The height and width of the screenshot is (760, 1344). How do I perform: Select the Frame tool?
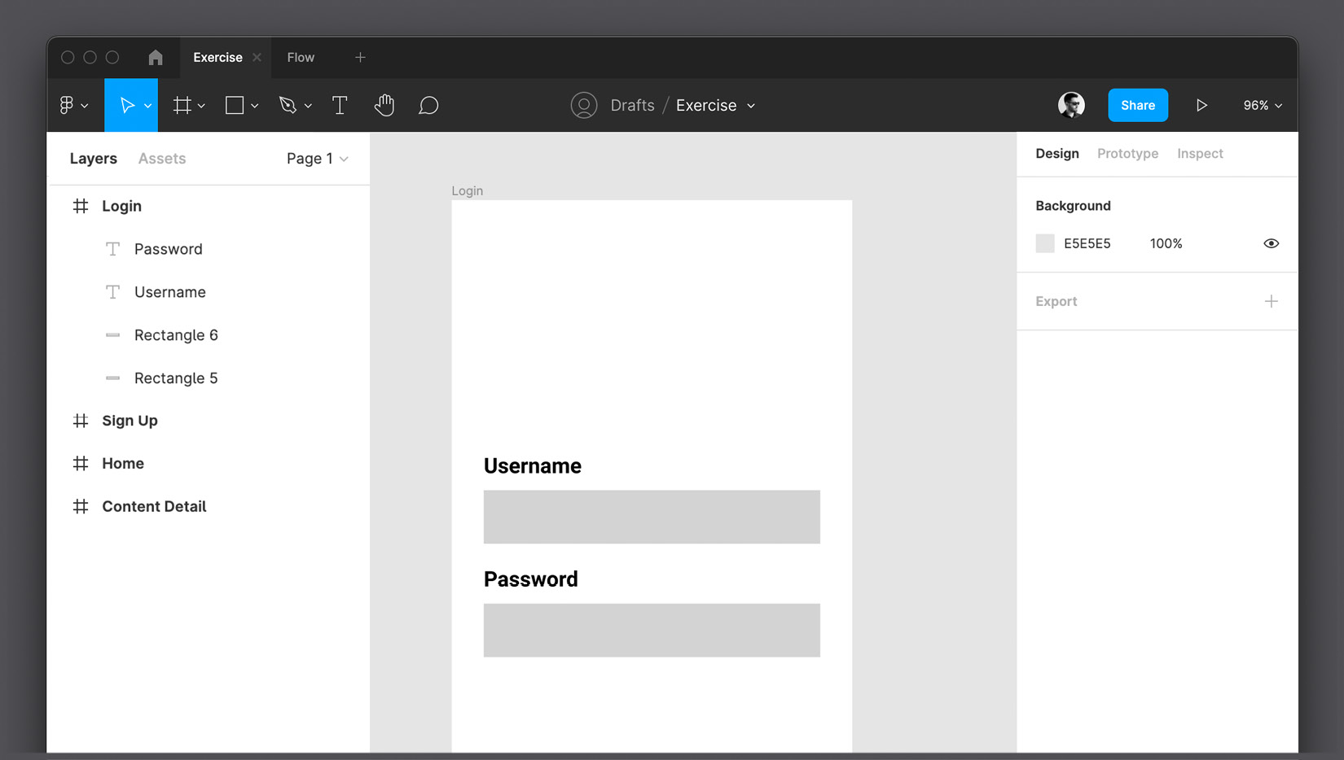(x=183, y=105)
